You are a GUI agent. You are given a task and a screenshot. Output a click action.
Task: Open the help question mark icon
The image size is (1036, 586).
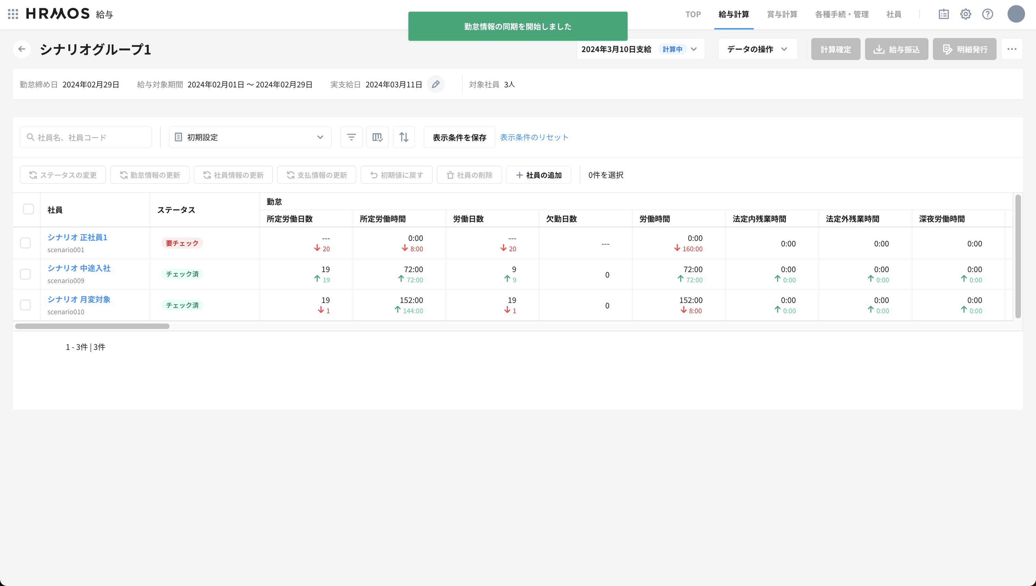(987, 14)
